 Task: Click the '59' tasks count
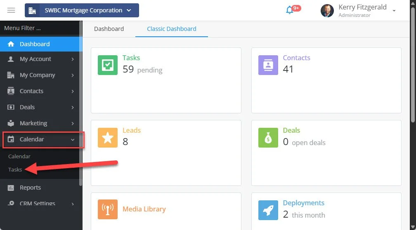point(128,69)
